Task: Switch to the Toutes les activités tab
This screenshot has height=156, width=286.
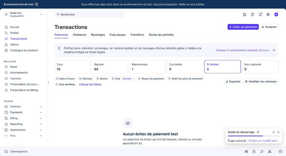Action: [x=161, y=35]
